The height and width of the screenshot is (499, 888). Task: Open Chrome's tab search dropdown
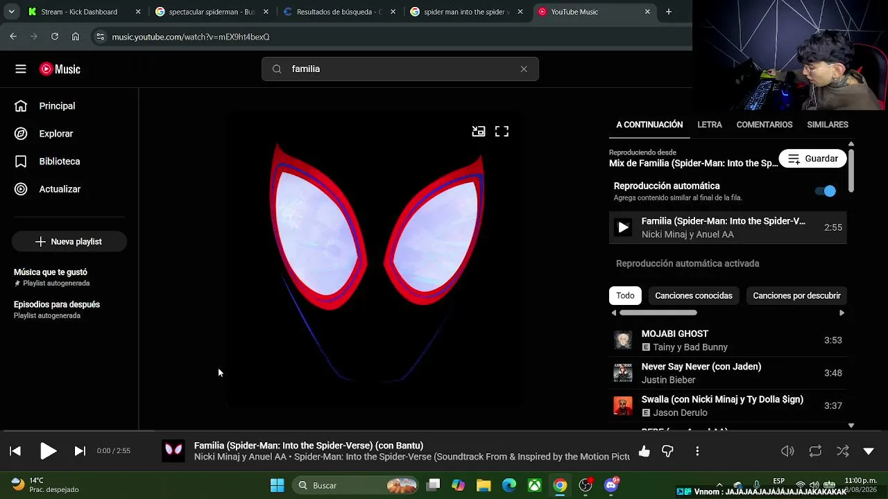pos(11,12)
